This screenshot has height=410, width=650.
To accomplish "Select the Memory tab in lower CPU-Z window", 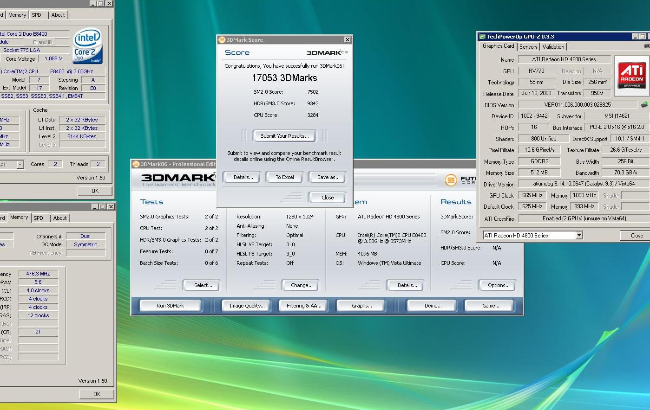I will (19, 217).
